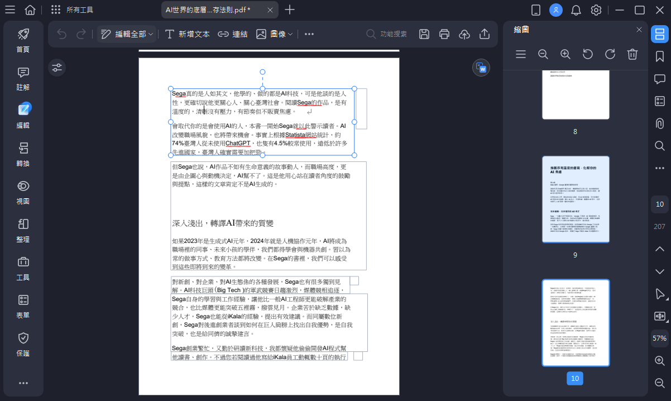
Task: Toggle thumbnails panel in right rail
Action: click(x=660, y=34)
